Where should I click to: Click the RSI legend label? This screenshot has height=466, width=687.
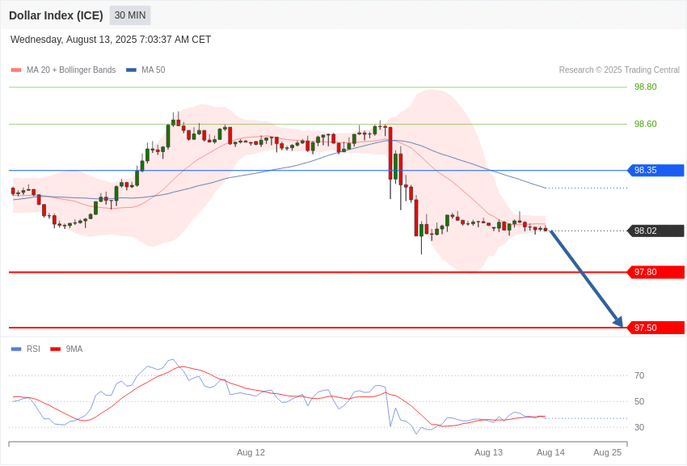pos(33,349)
